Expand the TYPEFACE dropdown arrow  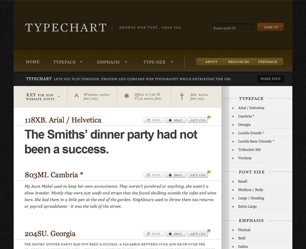[81, 62]
